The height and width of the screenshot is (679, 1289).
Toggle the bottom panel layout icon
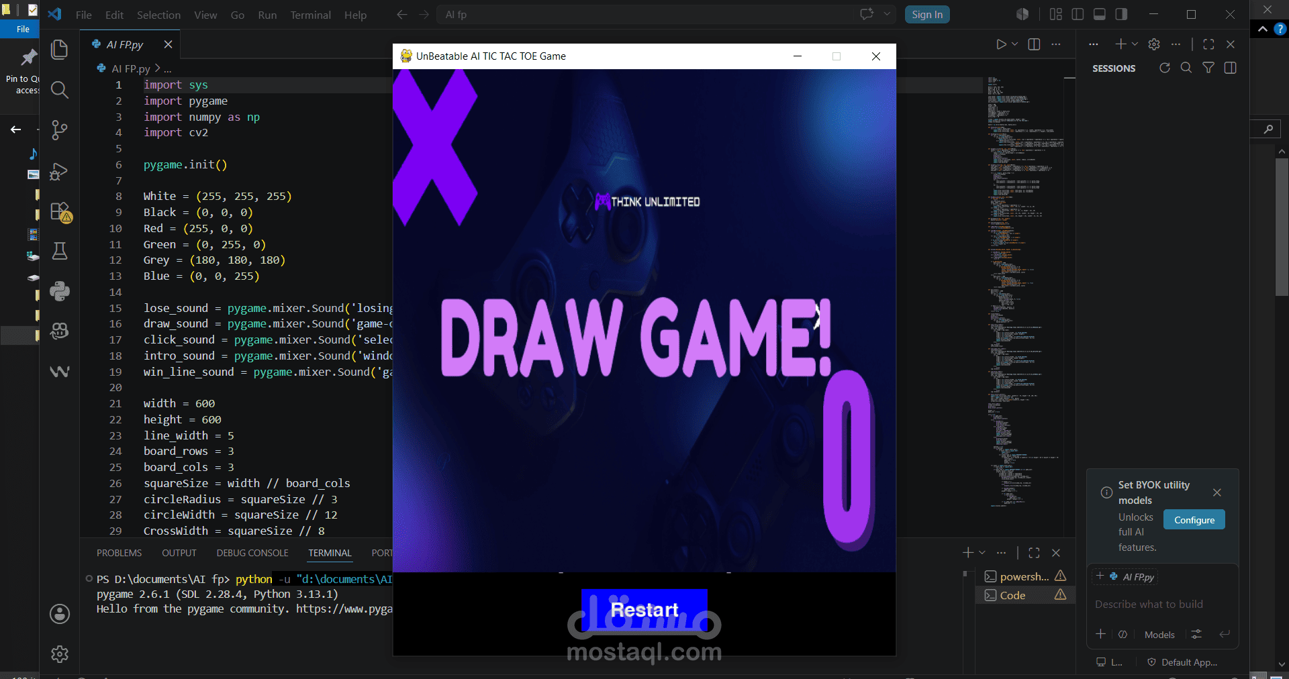tap(1100, 14)
